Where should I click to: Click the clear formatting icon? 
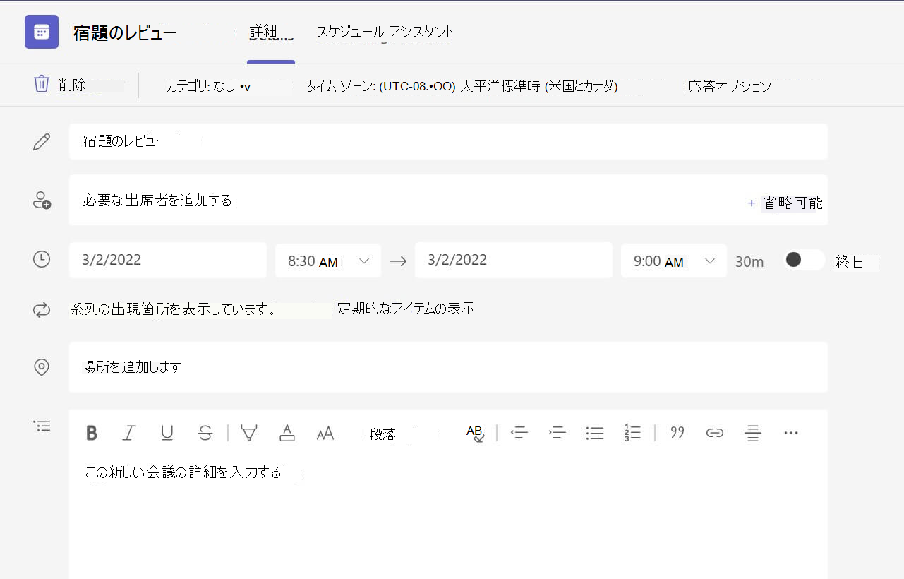[x=475, y=434]
